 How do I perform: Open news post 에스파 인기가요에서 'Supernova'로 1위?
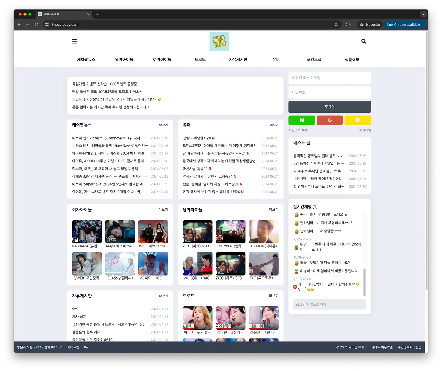point(110,138)
